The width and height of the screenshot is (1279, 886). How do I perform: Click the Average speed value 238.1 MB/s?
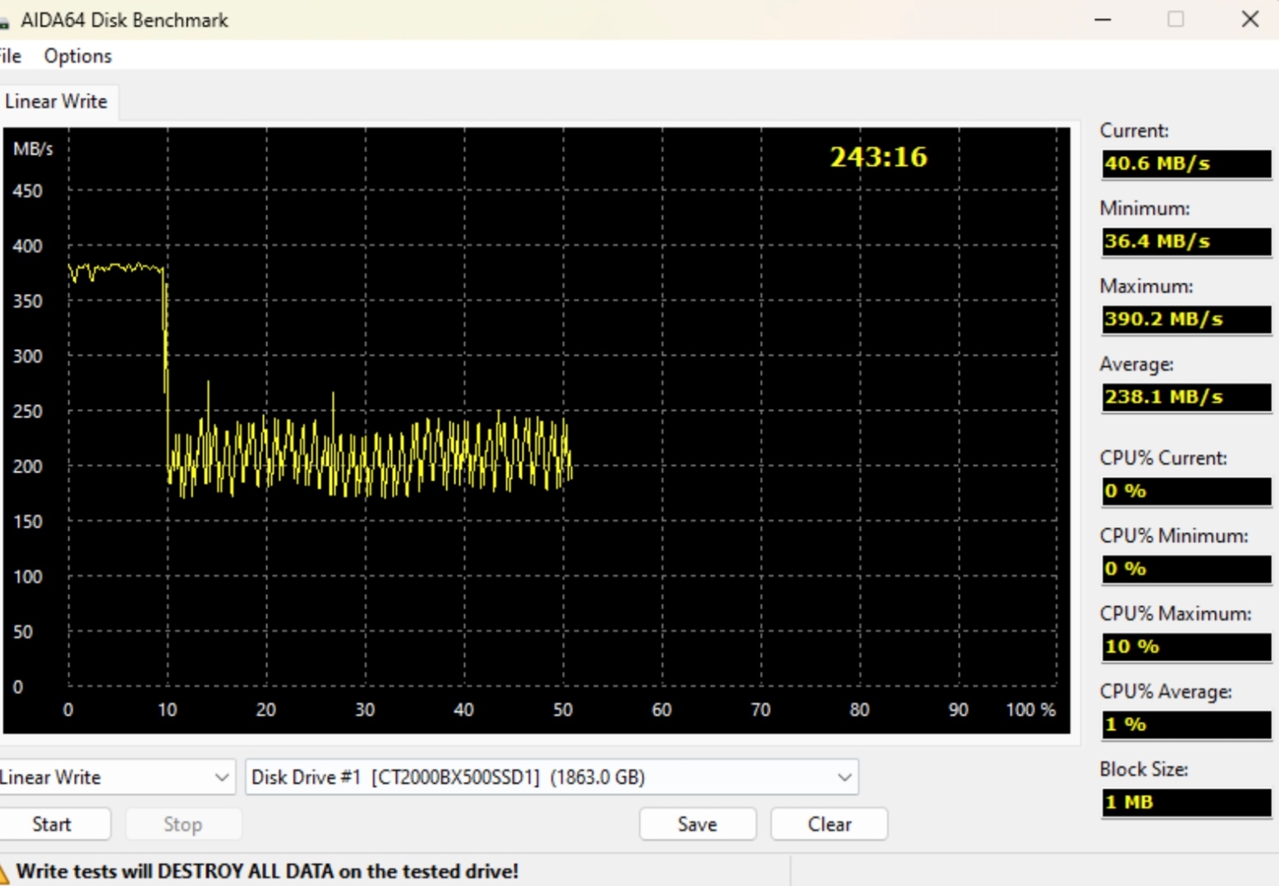tap(1186, 397)
